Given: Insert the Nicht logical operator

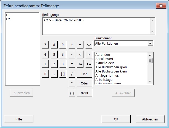Looking at the screenshot, I should tap(84, 93).
